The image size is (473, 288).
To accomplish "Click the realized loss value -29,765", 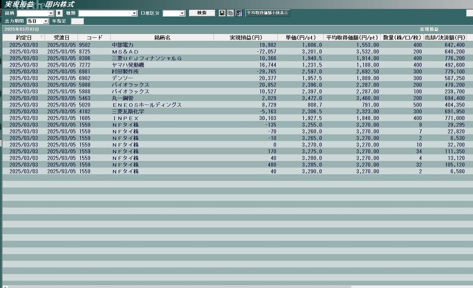I will coord(266,72).
